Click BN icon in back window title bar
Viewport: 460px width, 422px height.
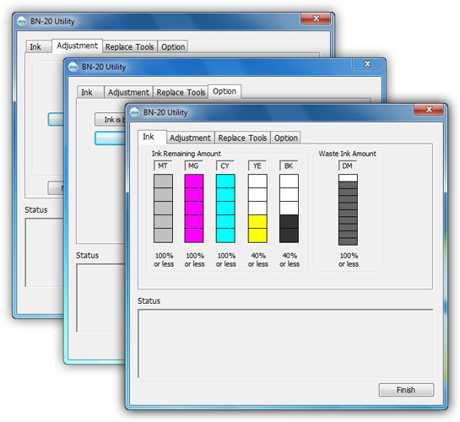(22, 21)
